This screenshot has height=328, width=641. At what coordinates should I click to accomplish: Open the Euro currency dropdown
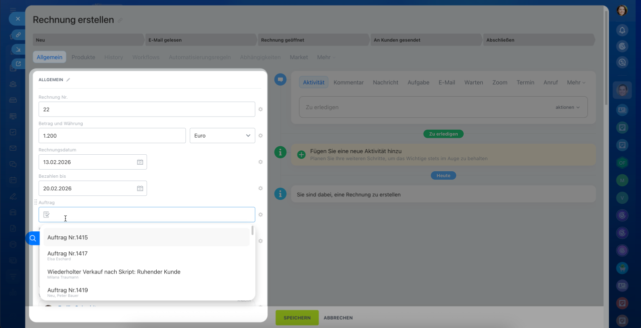click(222, 136)
